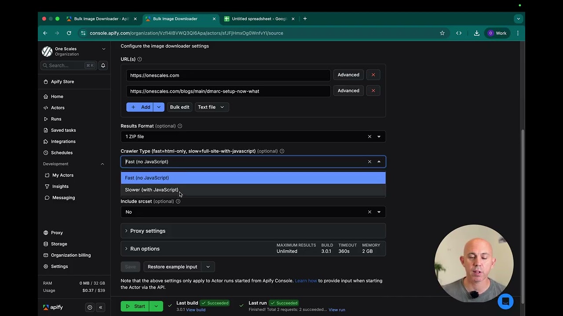Click the browser back arrow
Image resolution: width=563 pixels, height=316 pixels.
click(45, 33)
